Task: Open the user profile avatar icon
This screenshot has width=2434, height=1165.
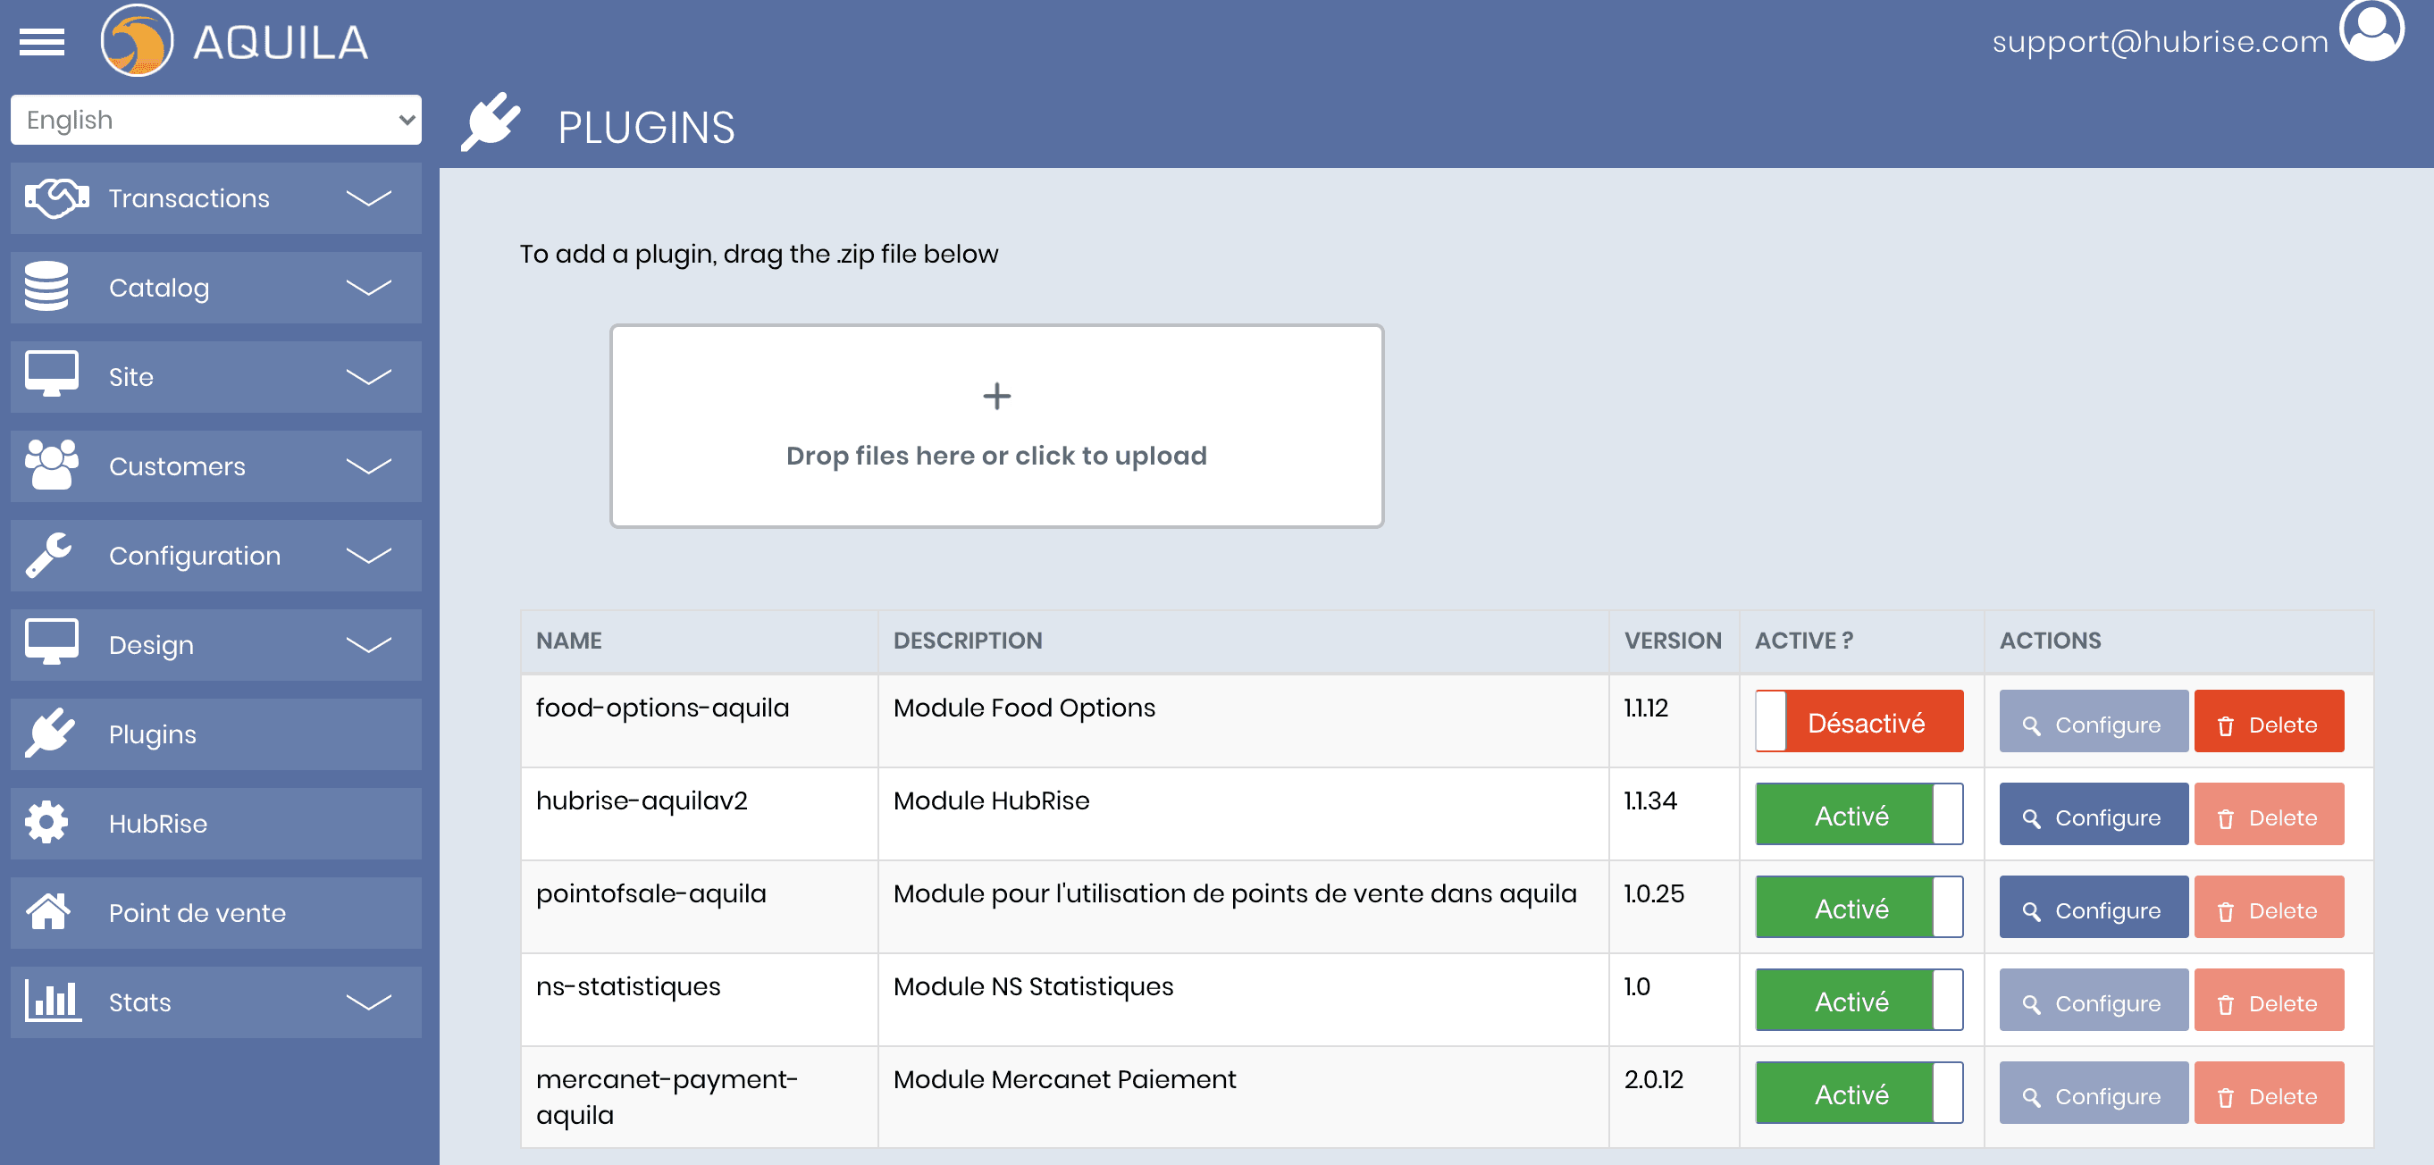Action: [2371, 30]
